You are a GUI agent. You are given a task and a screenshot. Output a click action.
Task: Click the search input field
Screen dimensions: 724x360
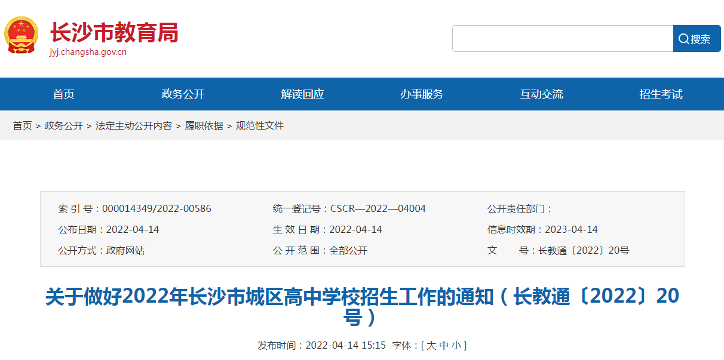[x=562, y=38]
